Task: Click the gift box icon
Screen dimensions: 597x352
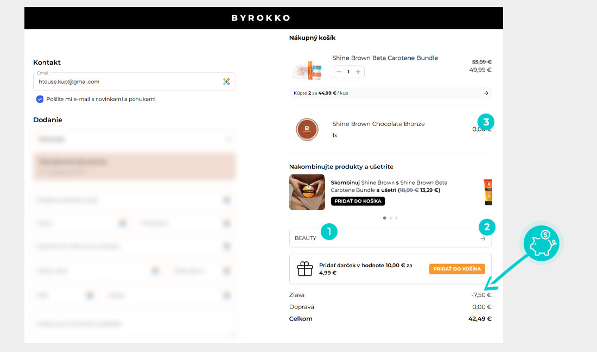Action: pos(304,269)
